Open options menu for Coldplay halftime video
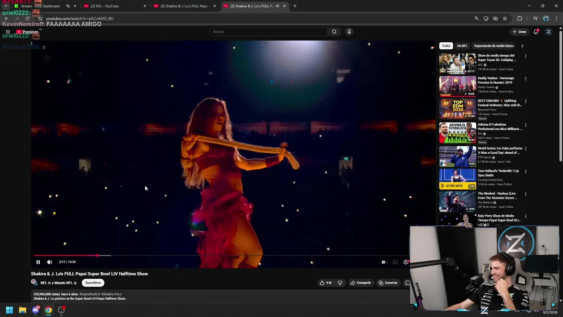Viewport: 563px width, 317px height. pyautogui.click(x=526, y=56)
